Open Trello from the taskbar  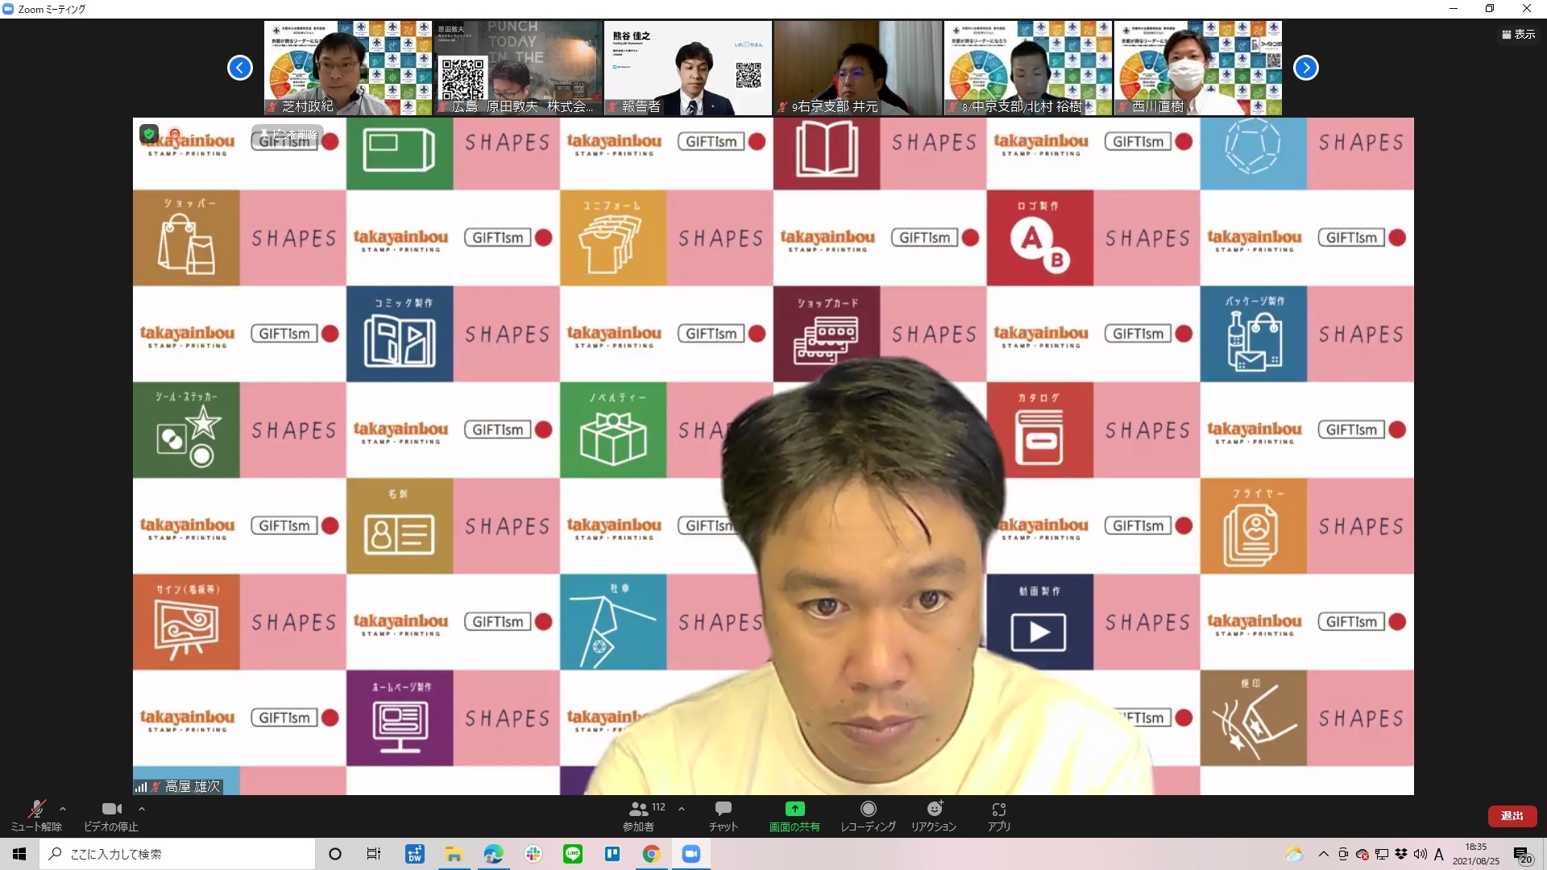612,854
